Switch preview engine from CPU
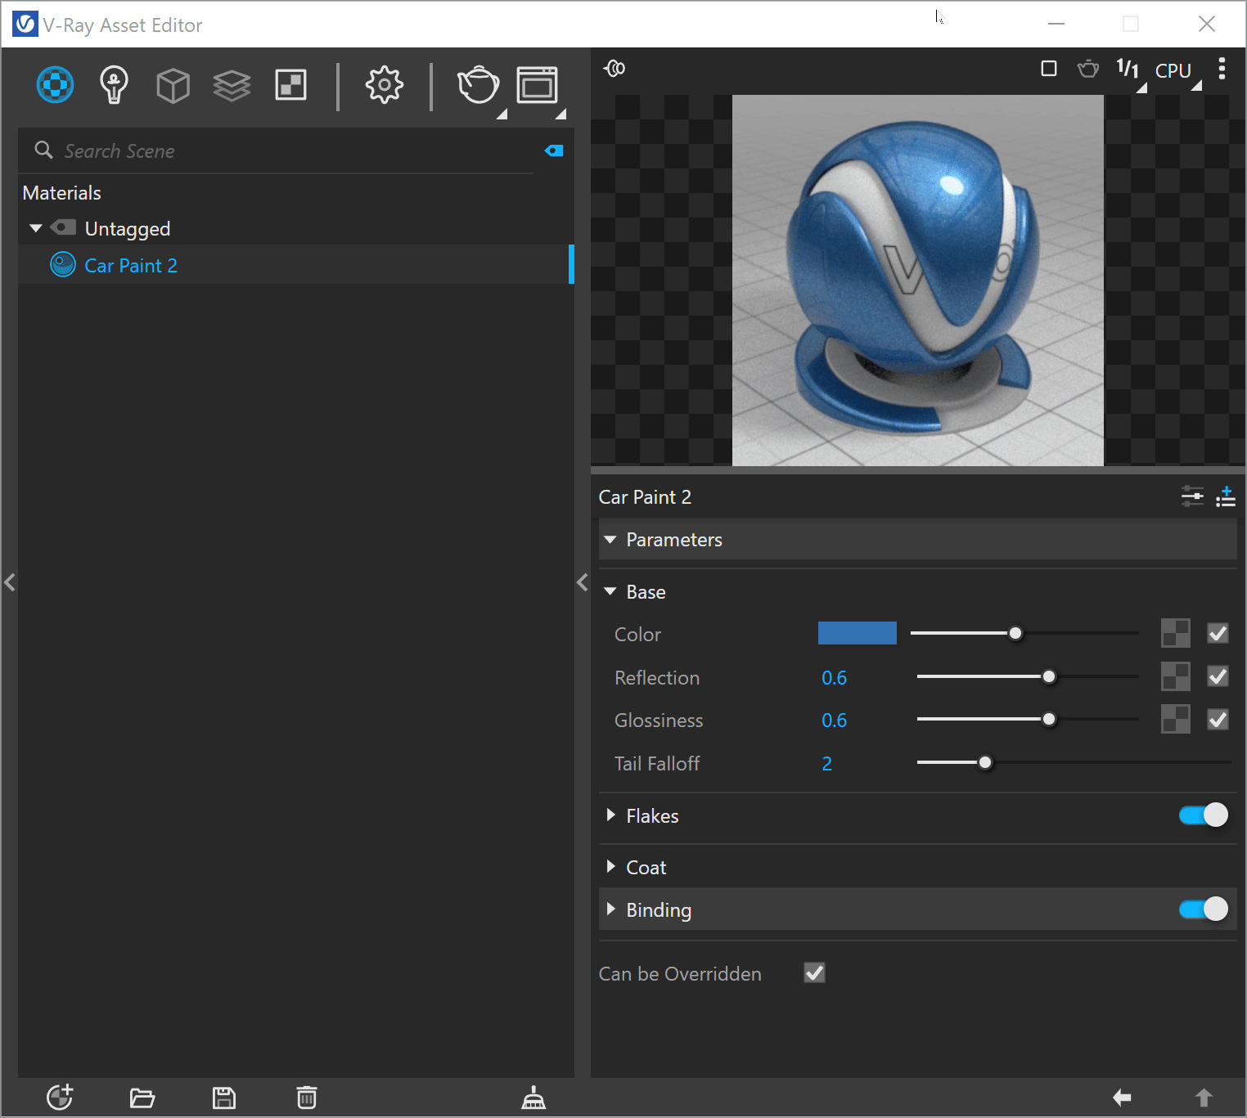This screenshot has width=1247, height=1118. [x=1173, y=71]
